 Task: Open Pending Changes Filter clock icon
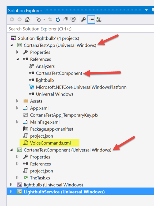click(x=38, y=19)
